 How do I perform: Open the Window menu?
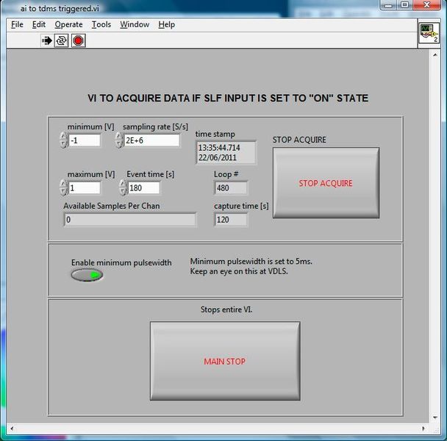[135, 25]
